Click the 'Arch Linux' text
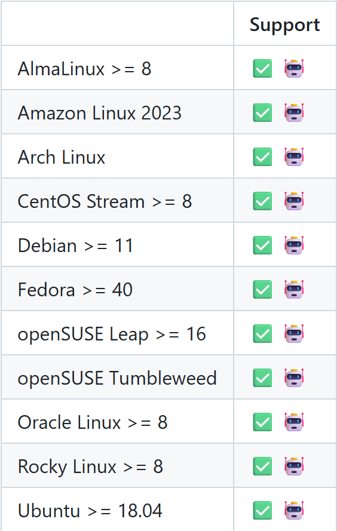 click(62, 157)
